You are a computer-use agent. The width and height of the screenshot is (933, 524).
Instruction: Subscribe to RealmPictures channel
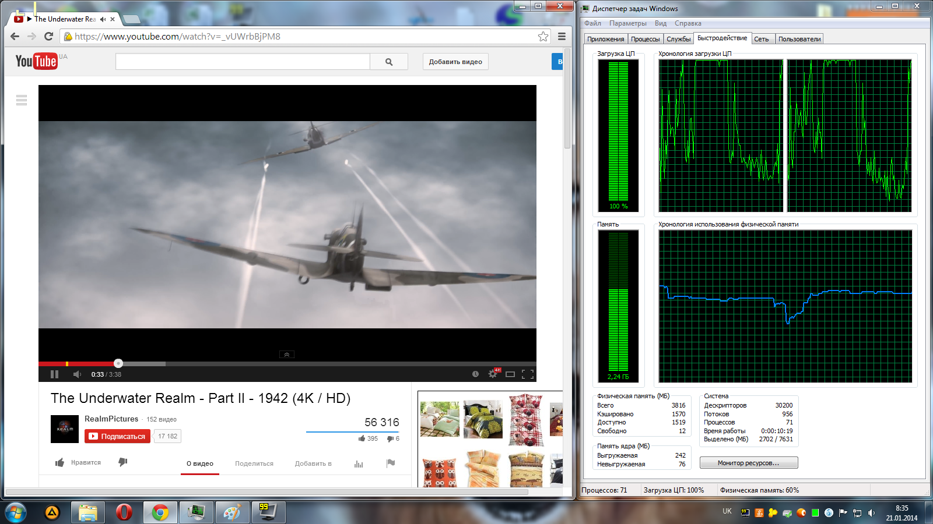tap(117, 436)
